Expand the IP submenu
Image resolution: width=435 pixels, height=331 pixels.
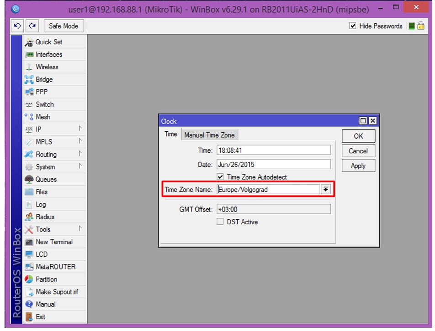80,129
